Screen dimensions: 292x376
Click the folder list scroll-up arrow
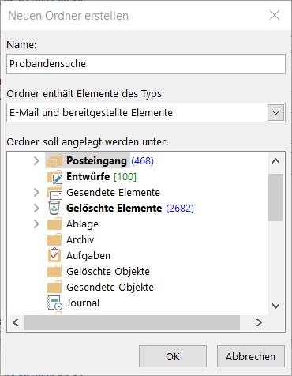275,161
